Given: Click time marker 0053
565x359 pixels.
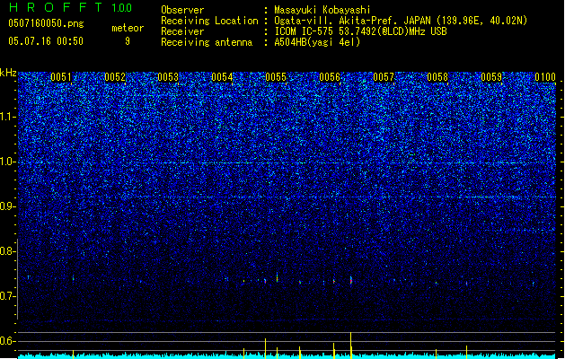Looking at the screenshot, I should coord(168,77).
